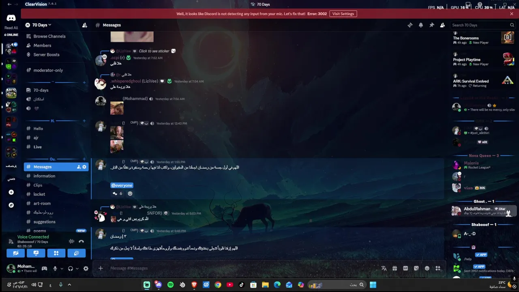Viewport: 519px width, 292px height.
Task: Collapse the H. channel category
Action: click(x=52, y=121)
